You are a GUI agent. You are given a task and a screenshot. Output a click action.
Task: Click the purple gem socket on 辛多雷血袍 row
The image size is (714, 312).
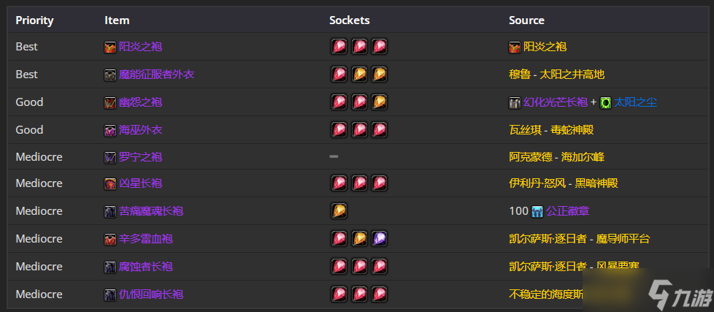click(x=380, y=239)
